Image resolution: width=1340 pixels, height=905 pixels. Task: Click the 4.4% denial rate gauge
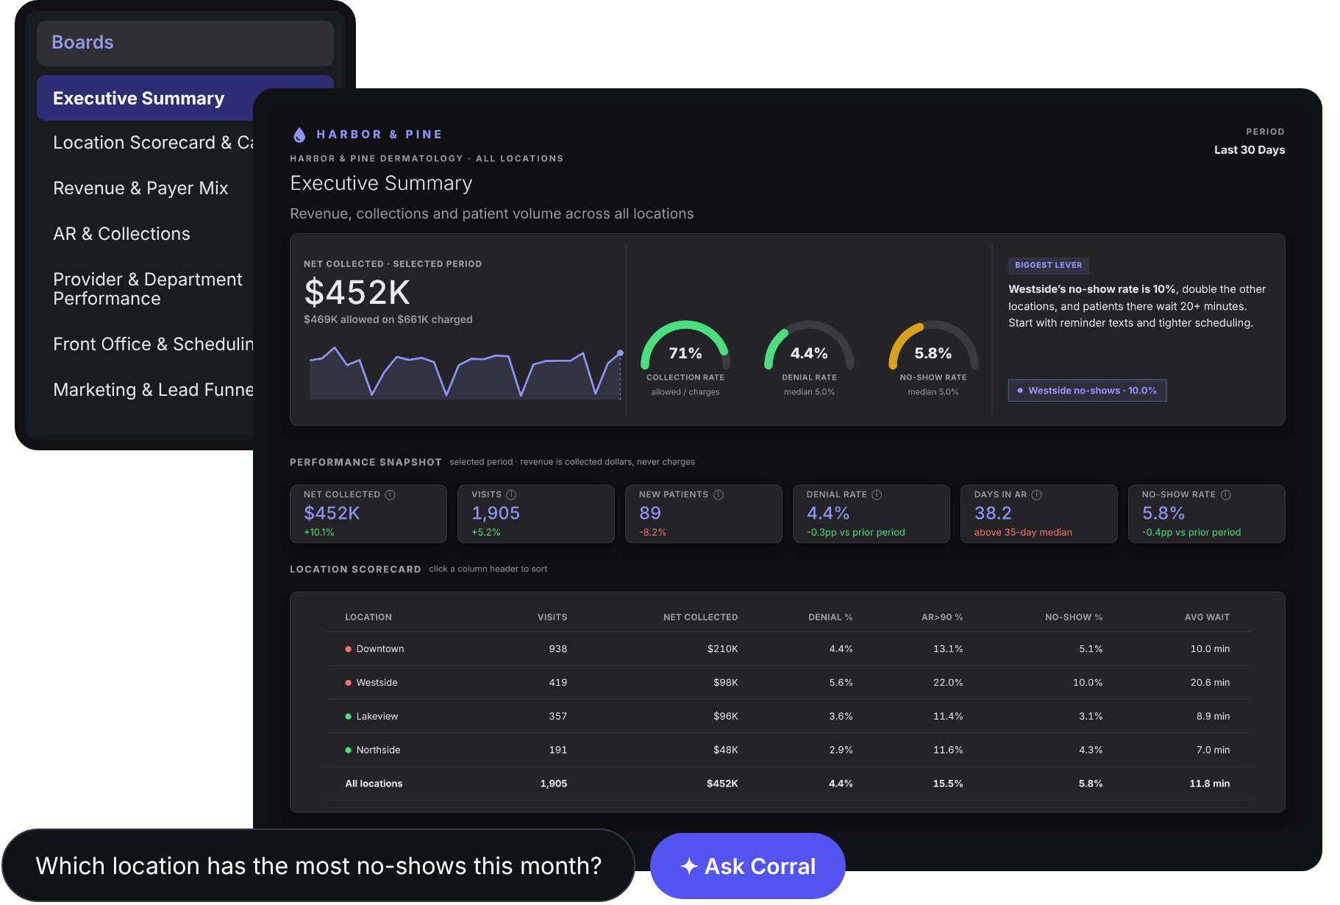pos(809,346)
